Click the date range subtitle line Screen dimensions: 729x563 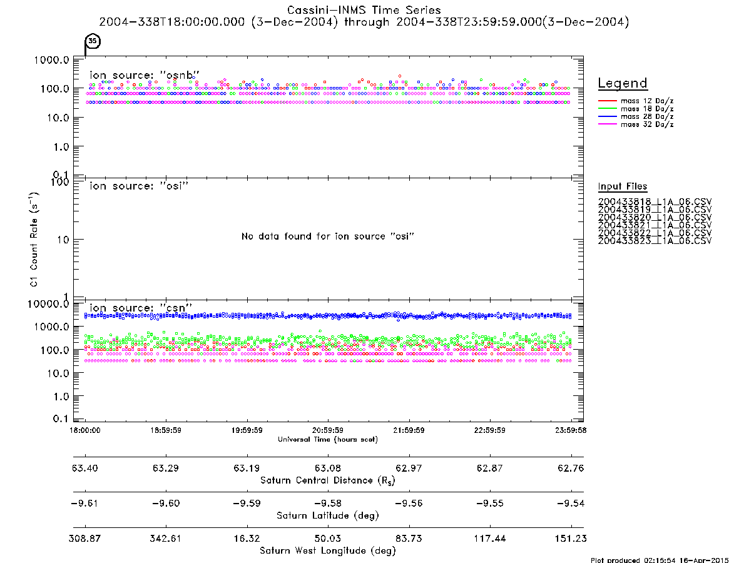click(364, 22)
